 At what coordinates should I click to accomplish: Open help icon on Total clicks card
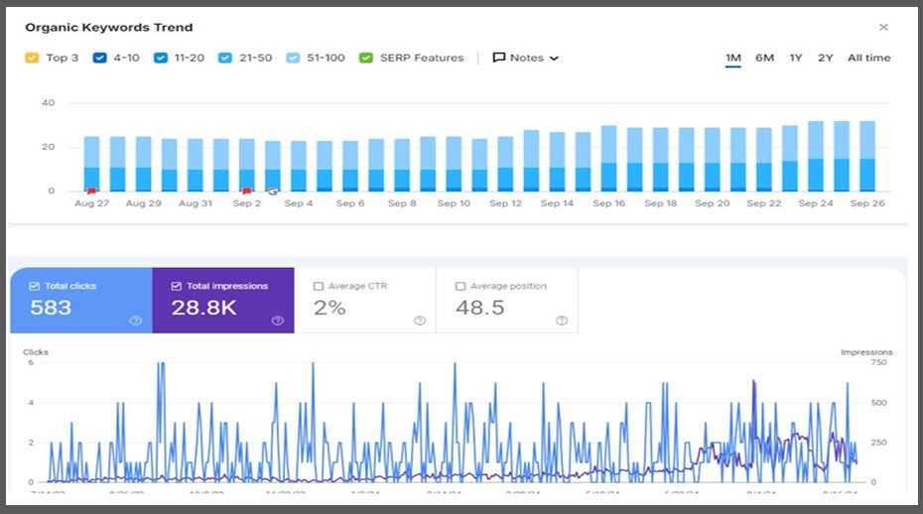point(135,321)
